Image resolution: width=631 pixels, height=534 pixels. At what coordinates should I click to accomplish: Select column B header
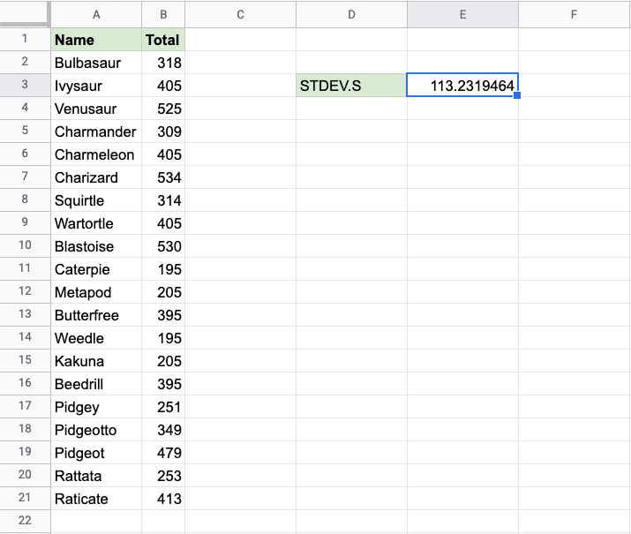click(163, 14)
